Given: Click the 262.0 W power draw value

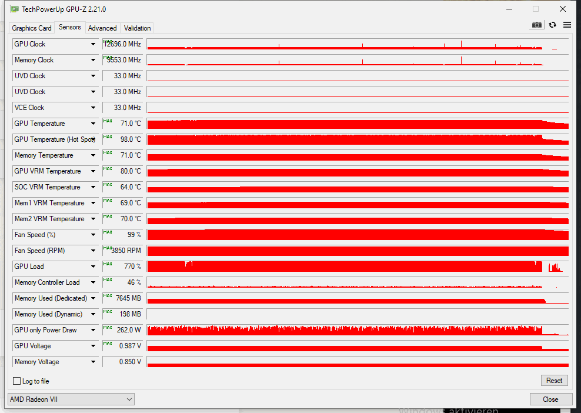Looking at the screenshot, I should coord(123,330).
